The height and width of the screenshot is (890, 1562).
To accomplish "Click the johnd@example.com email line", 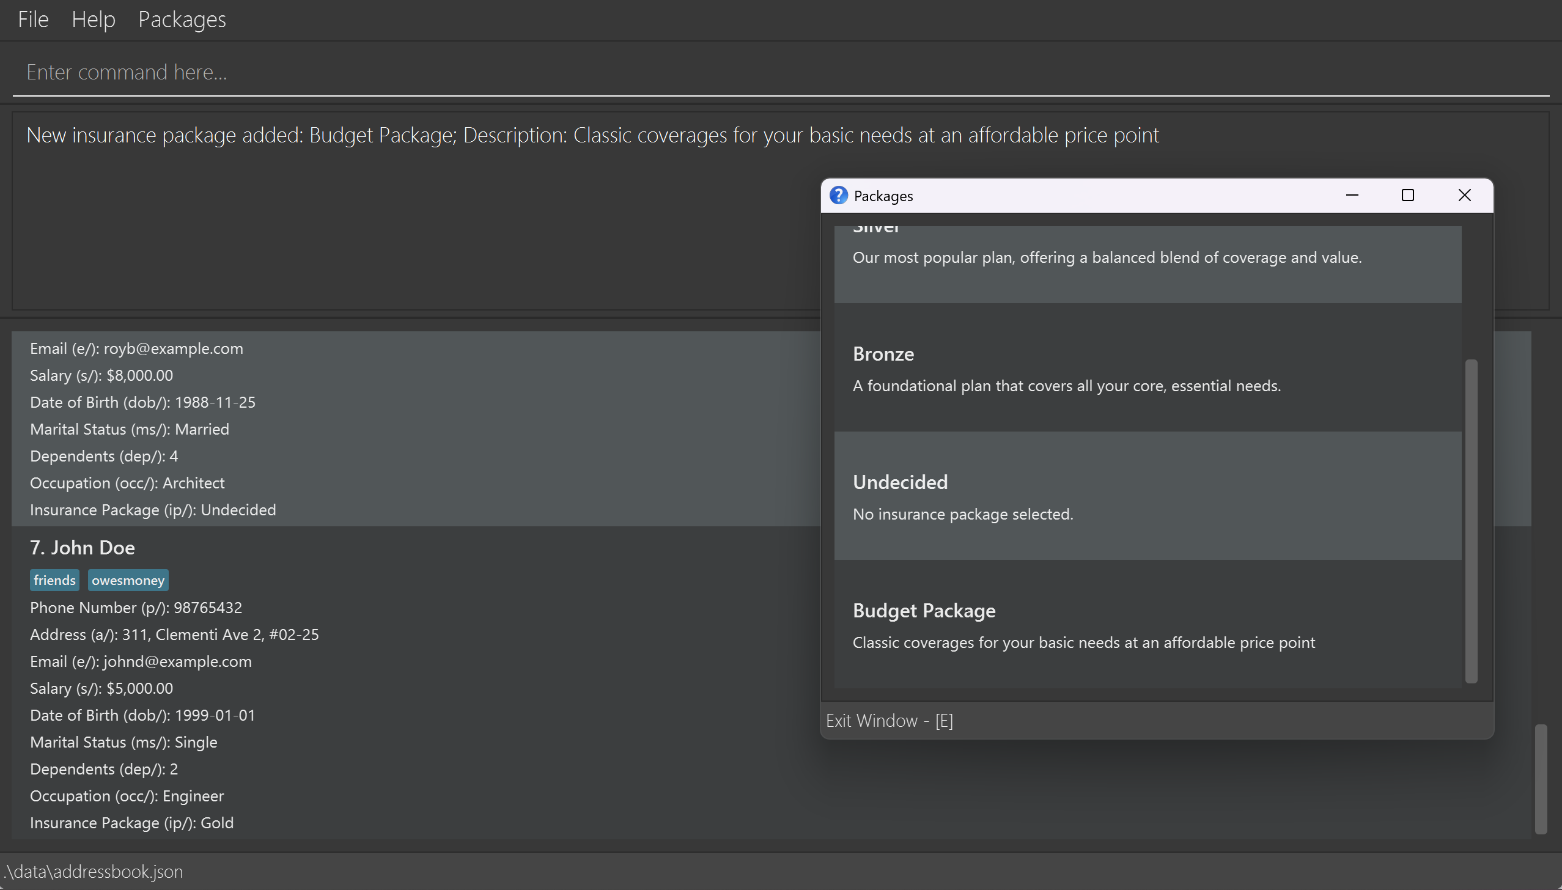I will coord(141,661).
